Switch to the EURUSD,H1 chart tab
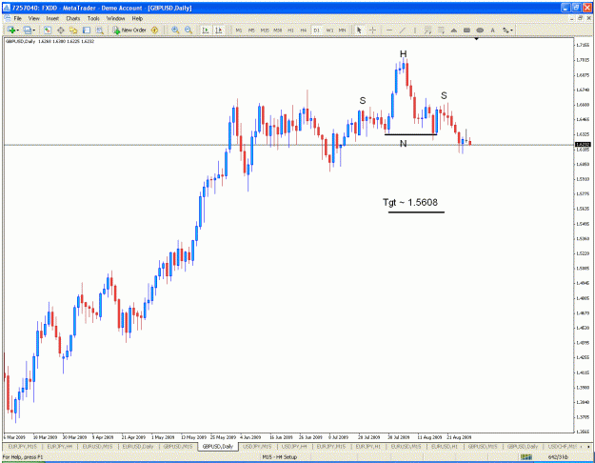595x463 pixels. click(446, 446)
